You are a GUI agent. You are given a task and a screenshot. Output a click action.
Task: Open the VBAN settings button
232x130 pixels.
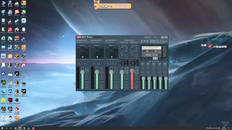[x=148, y=37]
